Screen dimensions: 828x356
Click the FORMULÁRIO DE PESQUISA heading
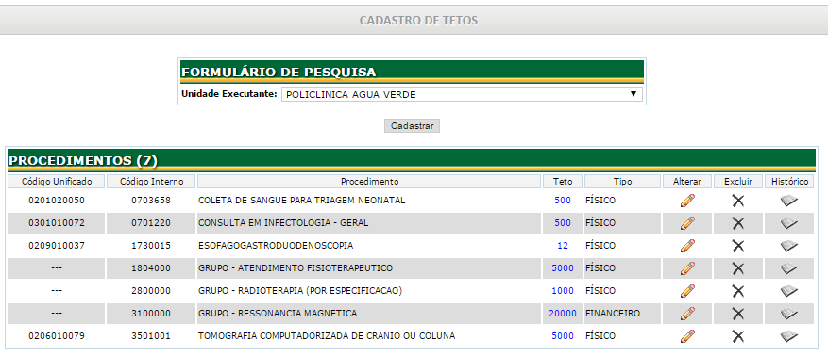coord(279,73)
